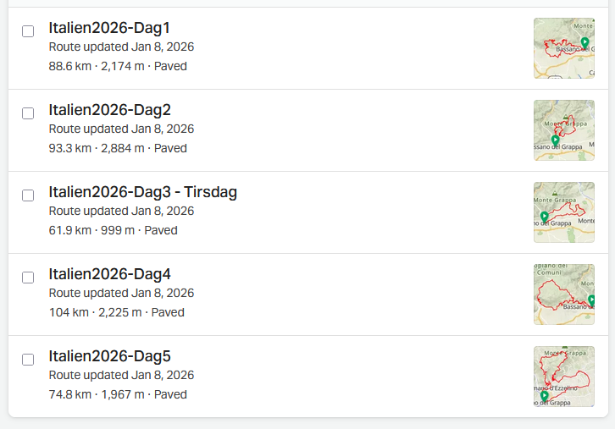The image size is (615, 429).
Task: Click the 74.8 km · 1,967 m stats
Action: (x=118, y=394)
